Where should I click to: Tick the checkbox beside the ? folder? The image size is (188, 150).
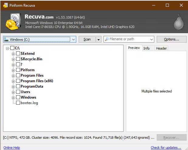(x=18, y=65)
